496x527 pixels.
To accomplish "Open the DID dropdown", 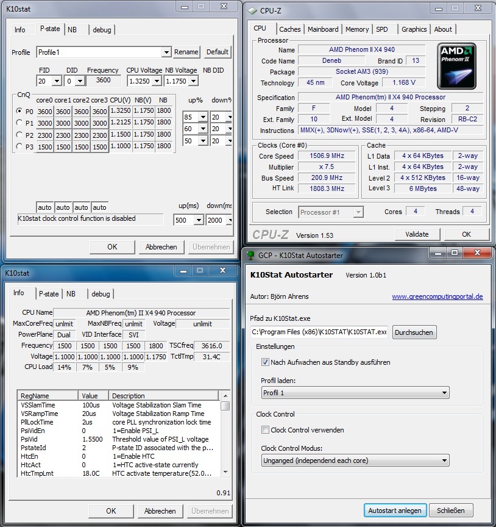I will (80, 81).
